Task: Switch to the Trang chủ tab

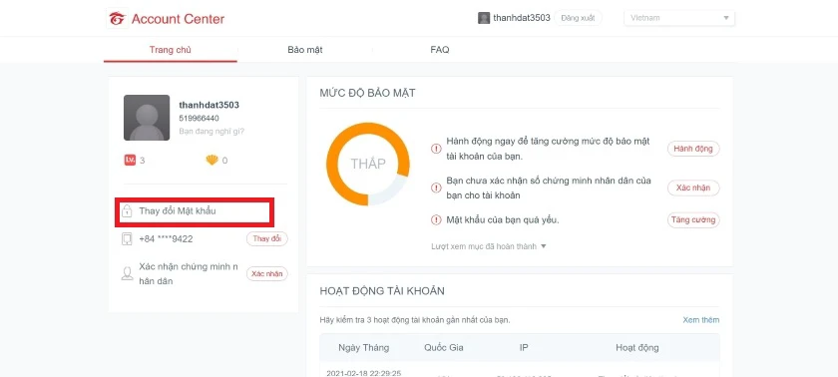Action: tap(170, 50)
